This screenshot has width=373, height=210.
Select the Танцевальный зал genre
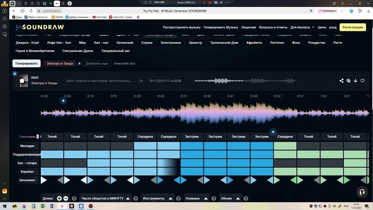[x=115, y=51]
